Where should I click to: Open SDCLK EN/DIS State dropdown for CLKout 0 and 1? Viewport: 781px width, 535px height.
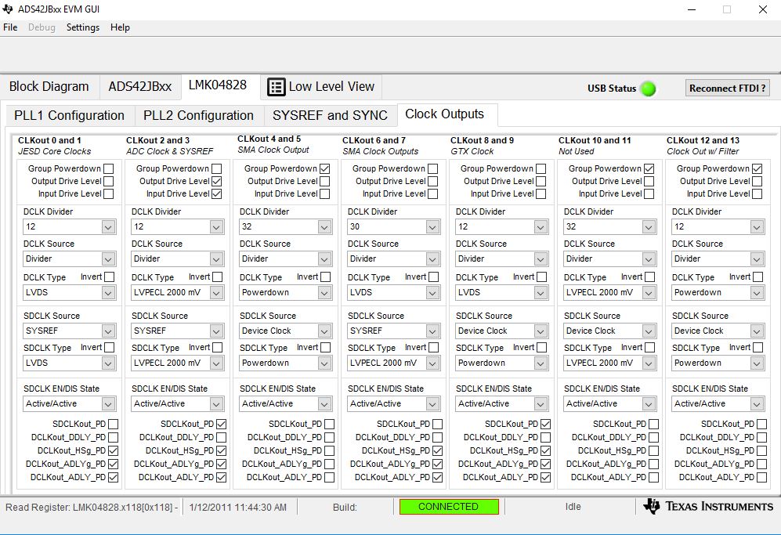tap(108, 404)
